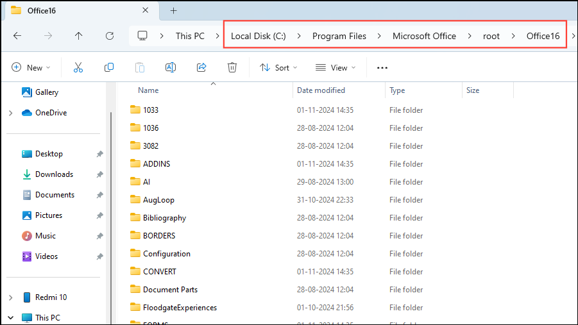The height and width of the screenshot is (325, 578).
Task: Refresh the Office16 folder view
Action: 110,36
